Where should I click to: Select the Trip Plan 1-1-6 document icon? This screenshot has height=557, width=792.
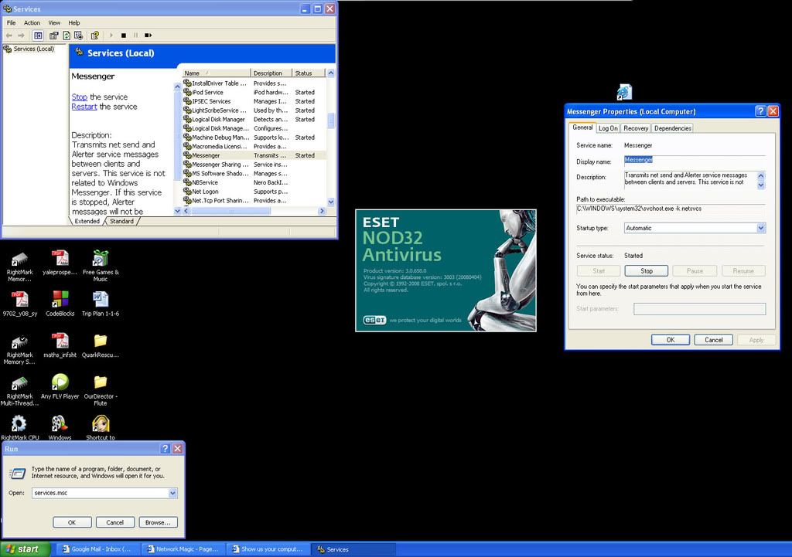tap(100, 298)
